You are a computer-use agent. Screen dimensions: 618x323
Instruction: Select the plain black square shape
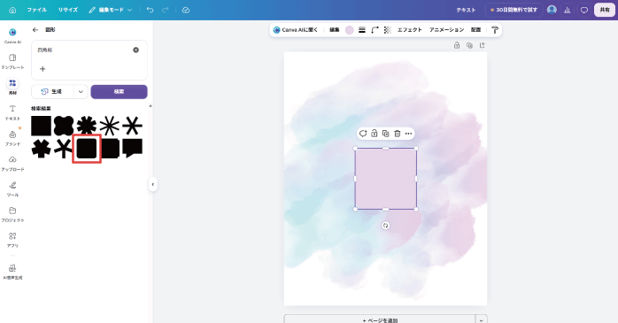(42, 126)
